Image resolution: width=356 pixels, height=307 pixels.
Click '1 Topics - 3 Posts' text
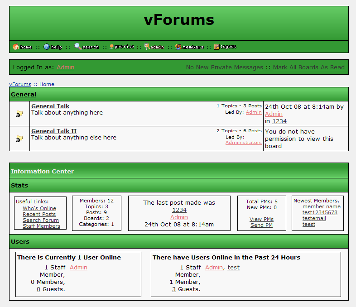pyautogui.click(x=239, y=106)
